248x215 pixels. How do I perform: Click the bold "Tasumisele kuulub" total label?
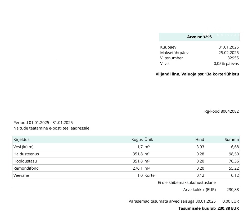[197, 208]
